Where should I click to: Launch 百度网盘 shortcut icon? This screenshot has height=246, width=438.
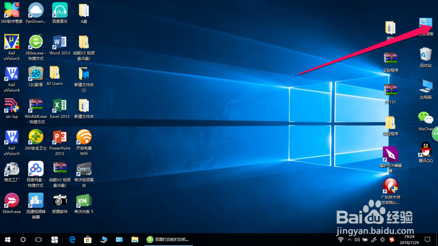[36, 169]
